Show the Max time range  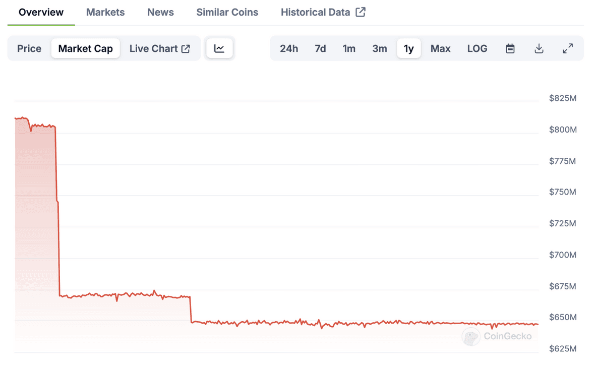pos(440,48)
